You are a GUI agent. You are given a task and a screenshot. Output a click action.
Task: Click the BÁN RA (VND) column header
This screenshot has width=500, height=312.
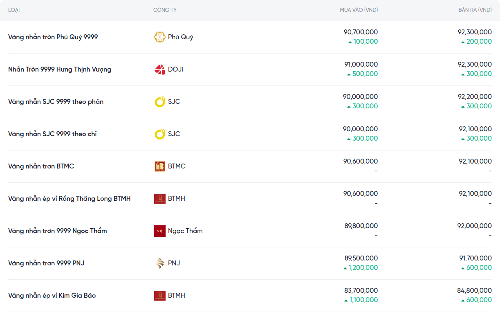pos(475,10)
